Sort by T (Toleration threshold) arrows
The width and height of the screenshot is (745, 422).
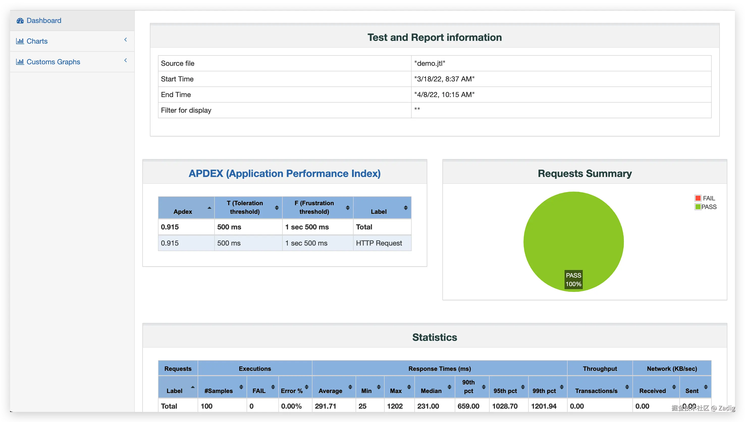click(x=277, y=208)
